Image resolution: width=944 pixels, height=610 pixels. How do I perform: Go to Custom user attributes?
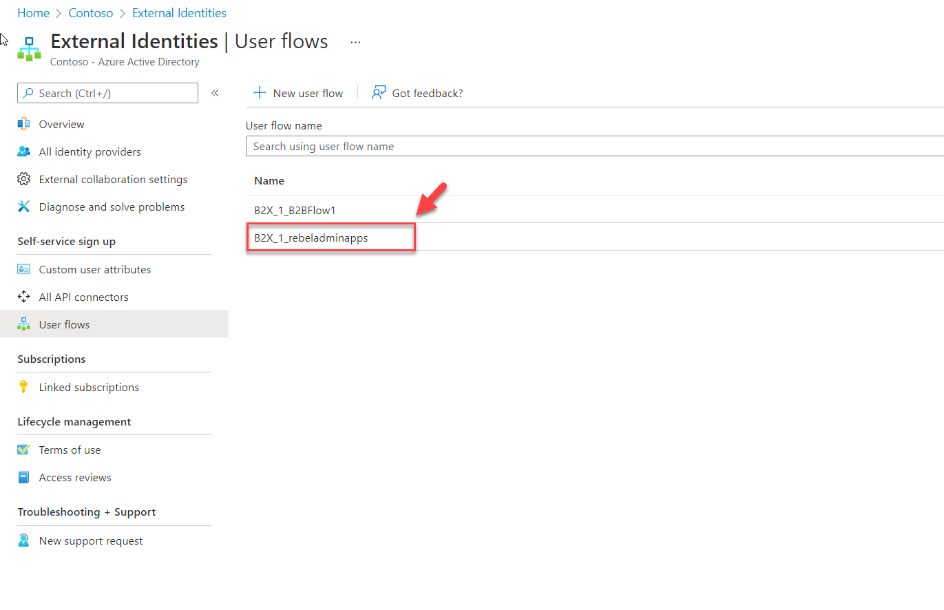pos(95,269)
